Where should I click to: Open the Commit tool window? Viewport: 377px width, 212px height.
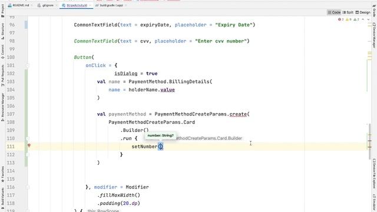pyautogui.click(x=2, y=51)
